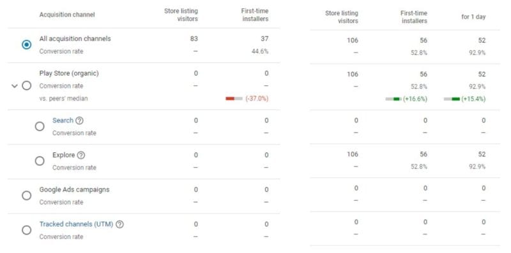This screenshot has width=511, height=253.
Task: Select the Search channel radio button
Action: tap(40, 126)
